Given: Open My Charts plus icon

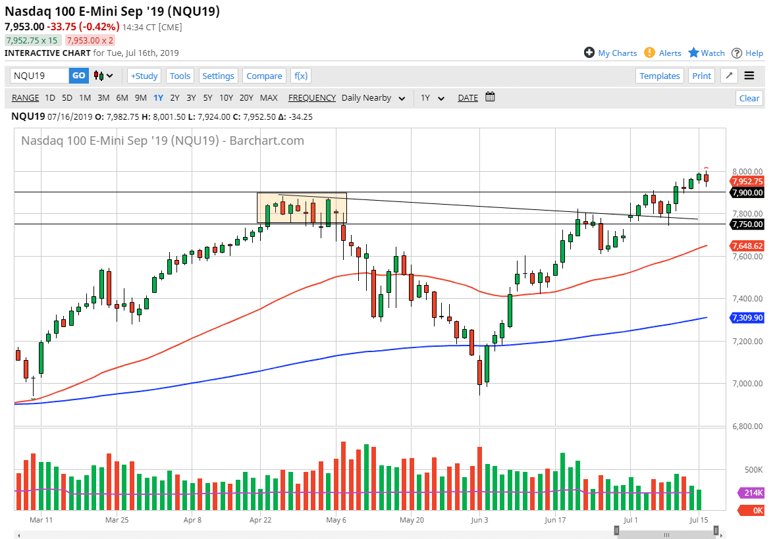Looking at the screenshot, I should [x=589, y=53].
